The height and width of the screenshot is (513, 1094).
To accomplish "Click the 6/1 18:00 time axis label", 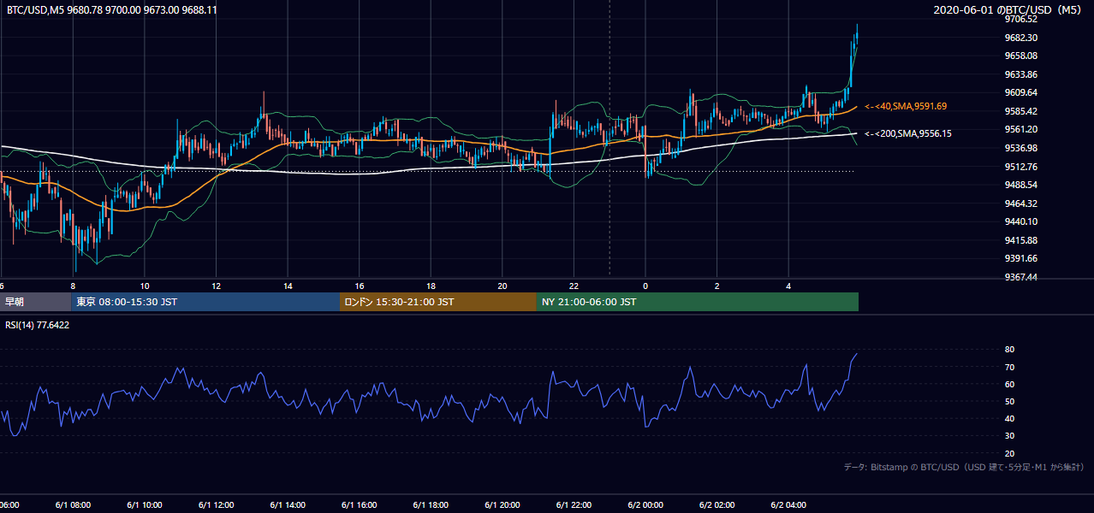I will tap(431, 504).
